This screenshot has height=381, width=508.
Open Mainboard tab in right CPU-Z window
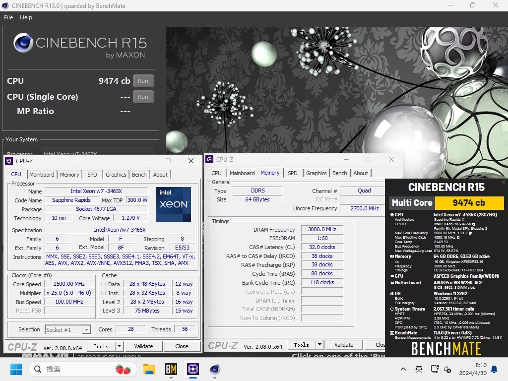click(242, 173)
